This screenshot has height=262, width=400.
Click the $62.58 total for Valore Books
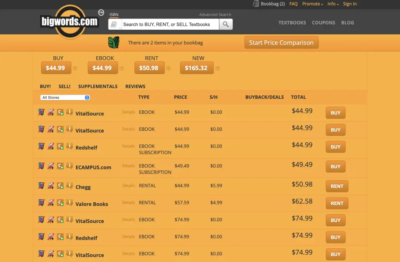coord(302,201)
